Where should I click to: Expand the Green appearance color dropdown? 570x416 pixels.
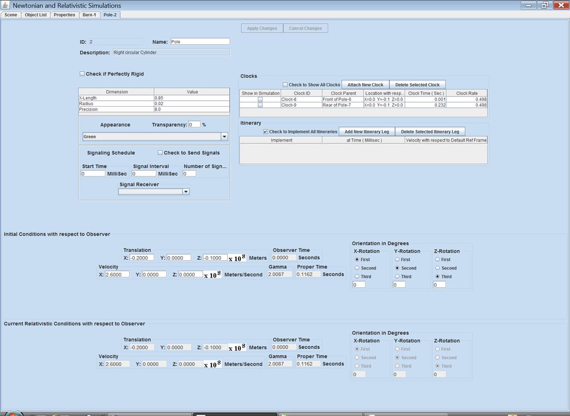pos(224,137)
